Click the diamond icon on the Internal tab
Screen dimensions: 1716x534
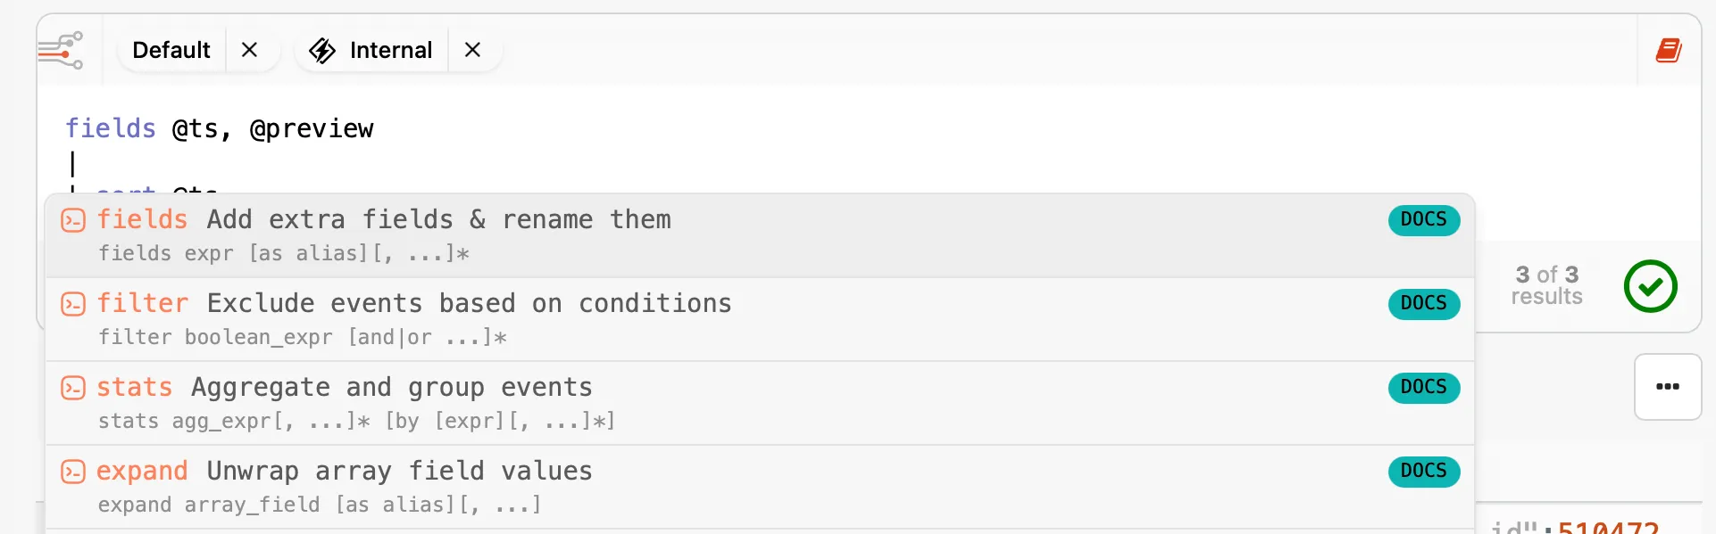click(x=321, y=50)
